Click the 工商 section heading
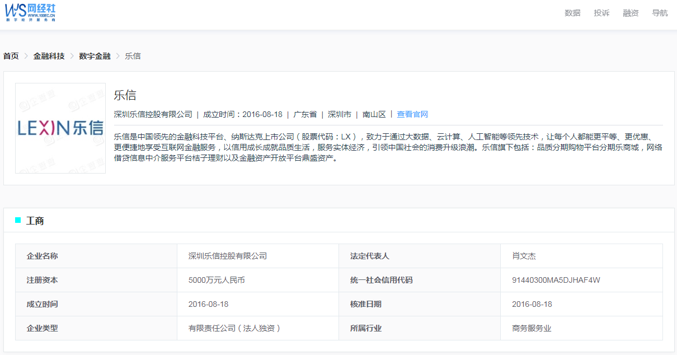677x355 pixels. coord(35,221)
